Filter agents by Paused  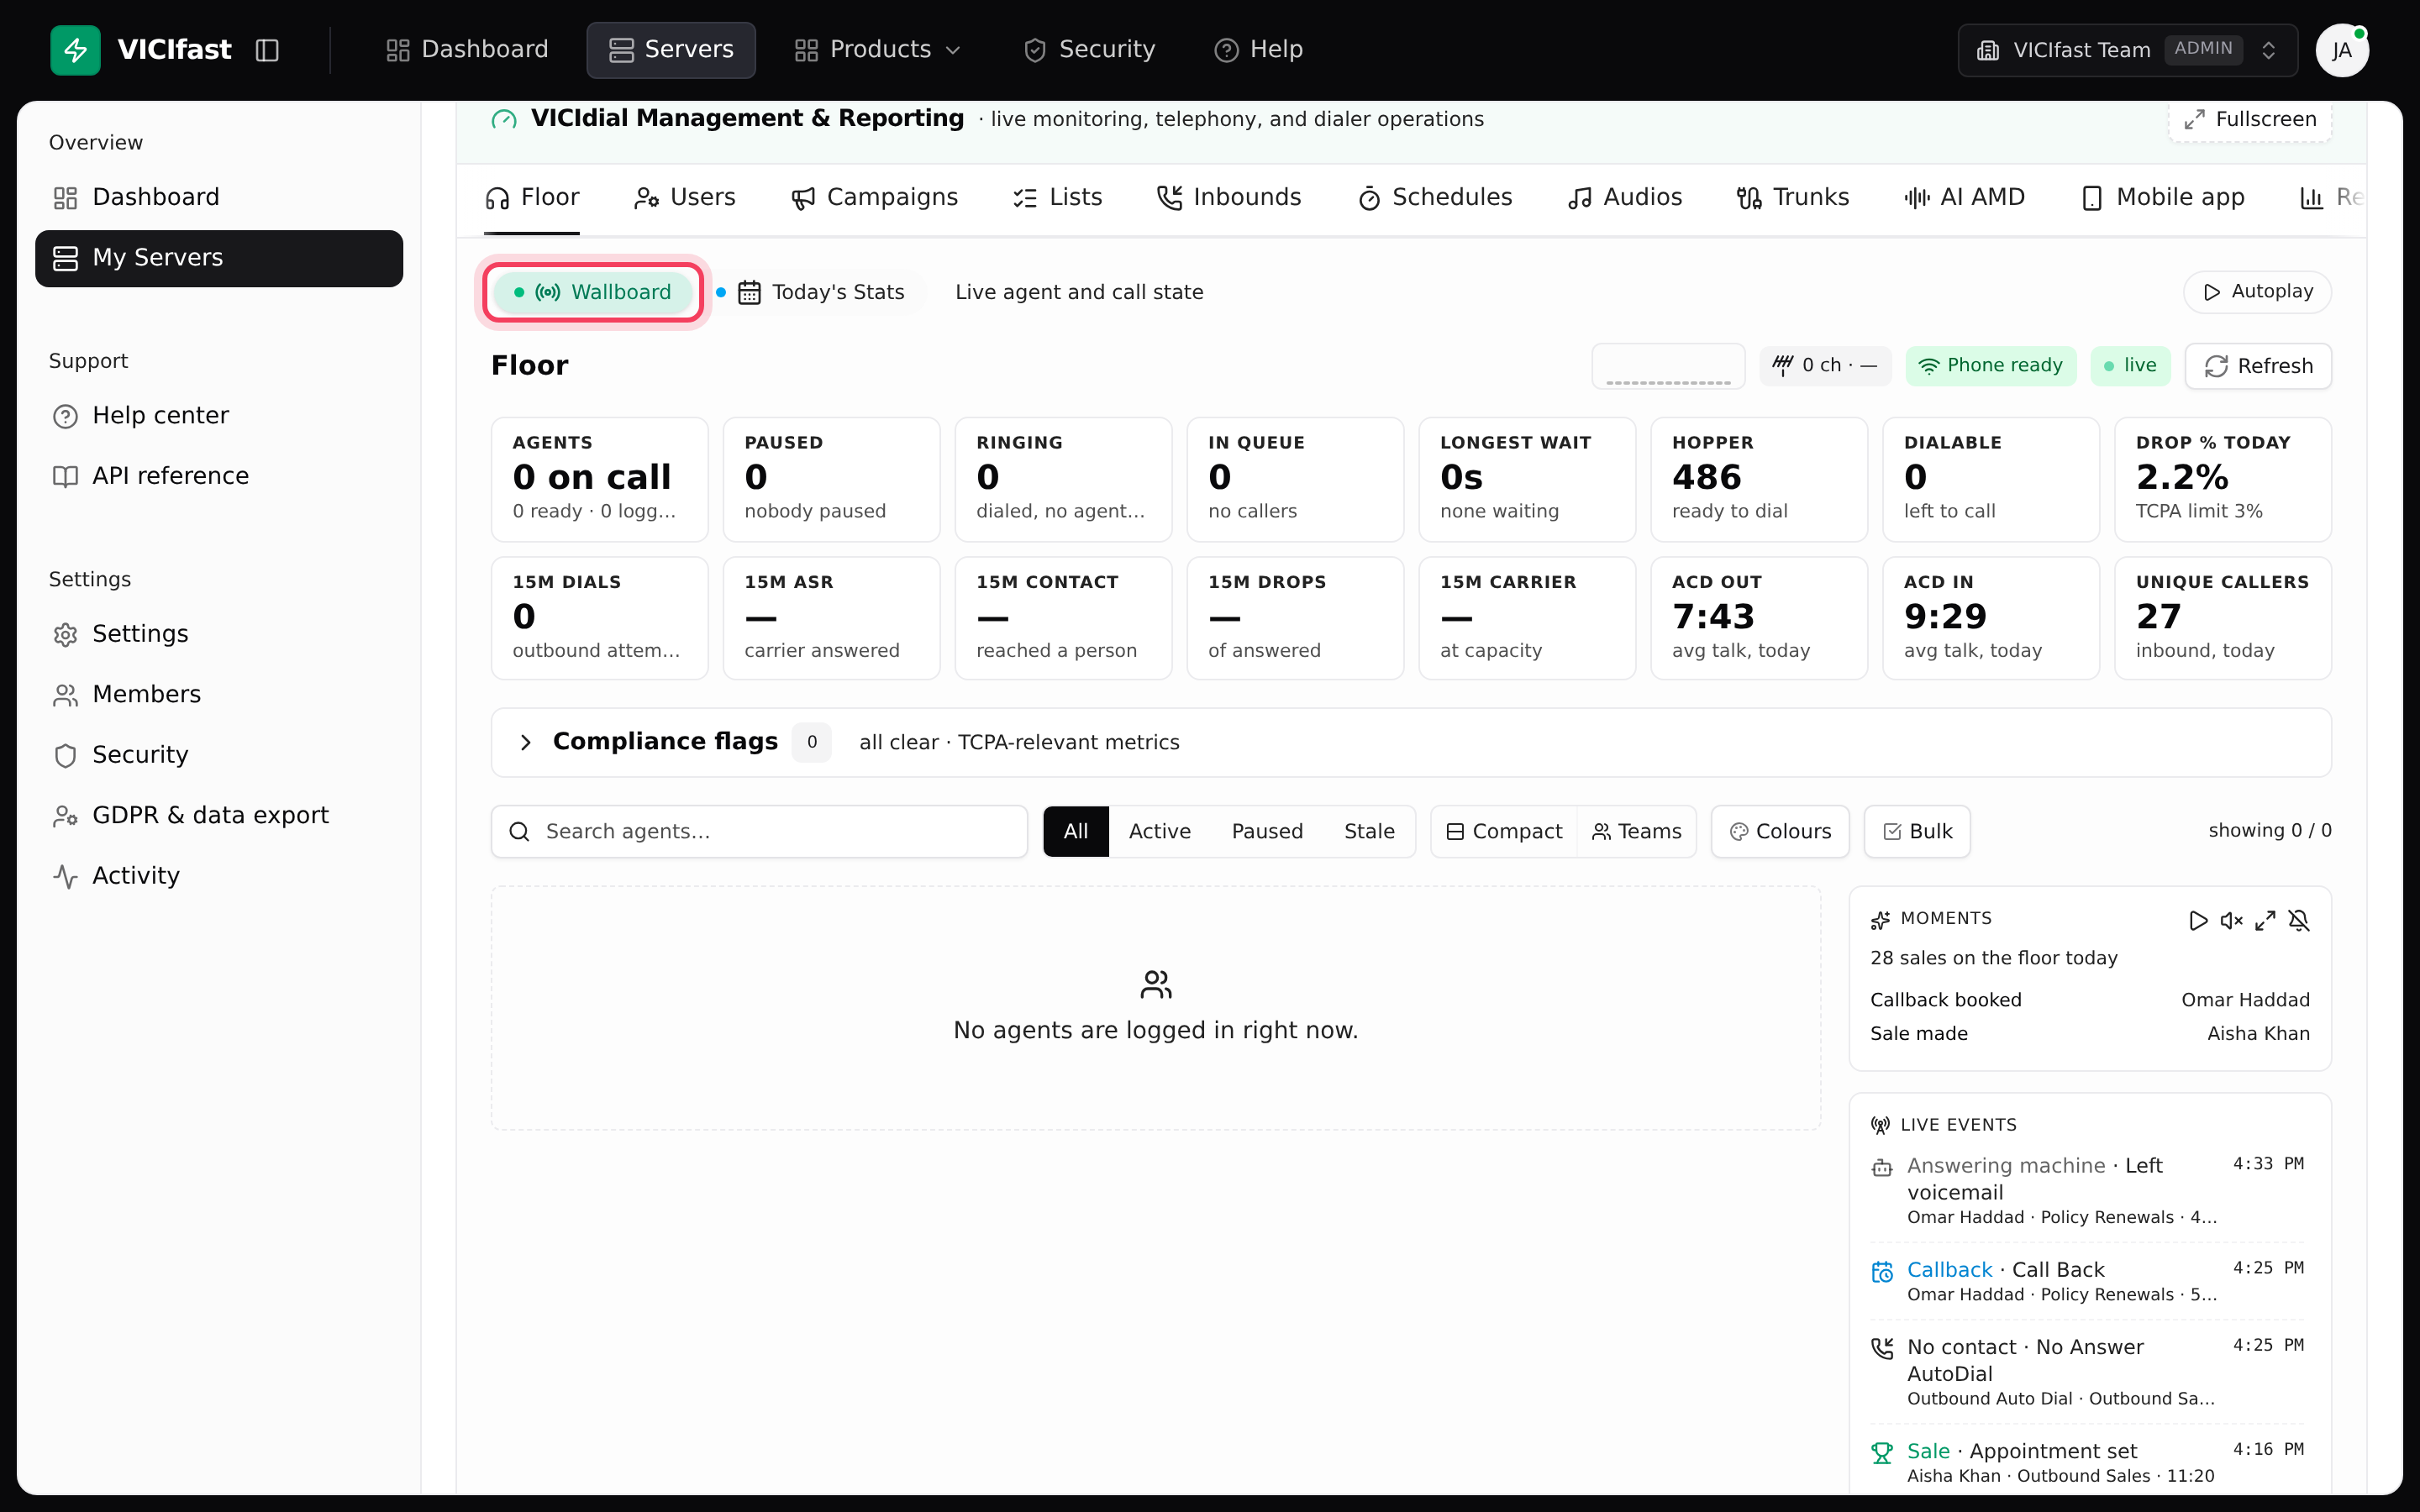click(x=1267, y=832)
